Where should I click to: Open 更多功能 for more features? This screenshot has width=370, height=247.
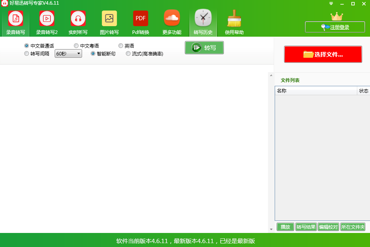(x=172, y=21)
